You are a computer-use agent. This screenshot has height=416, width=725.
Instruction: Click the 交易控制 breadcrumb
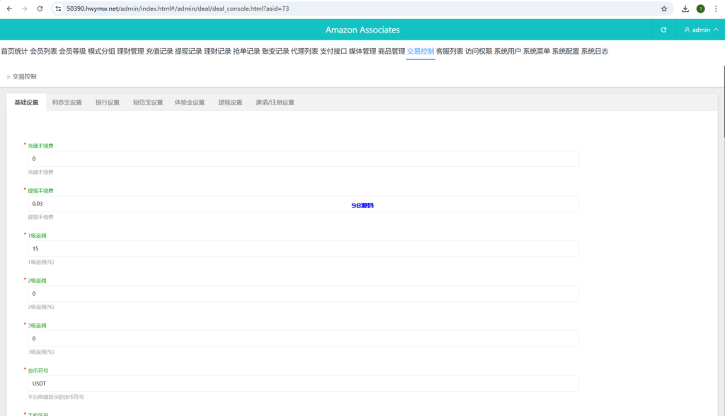[25, 76]
